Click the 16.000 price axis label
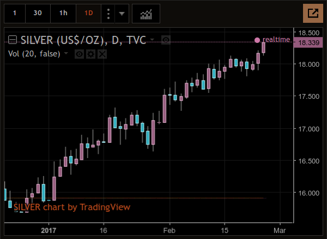The image size is (327, 239). (x=308, y=193)
